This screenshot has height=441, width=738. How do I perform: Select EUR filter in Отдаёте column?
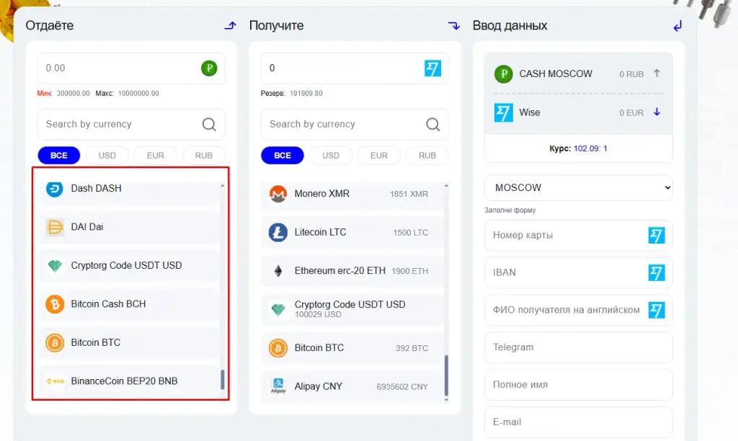[x=156, y=156]
